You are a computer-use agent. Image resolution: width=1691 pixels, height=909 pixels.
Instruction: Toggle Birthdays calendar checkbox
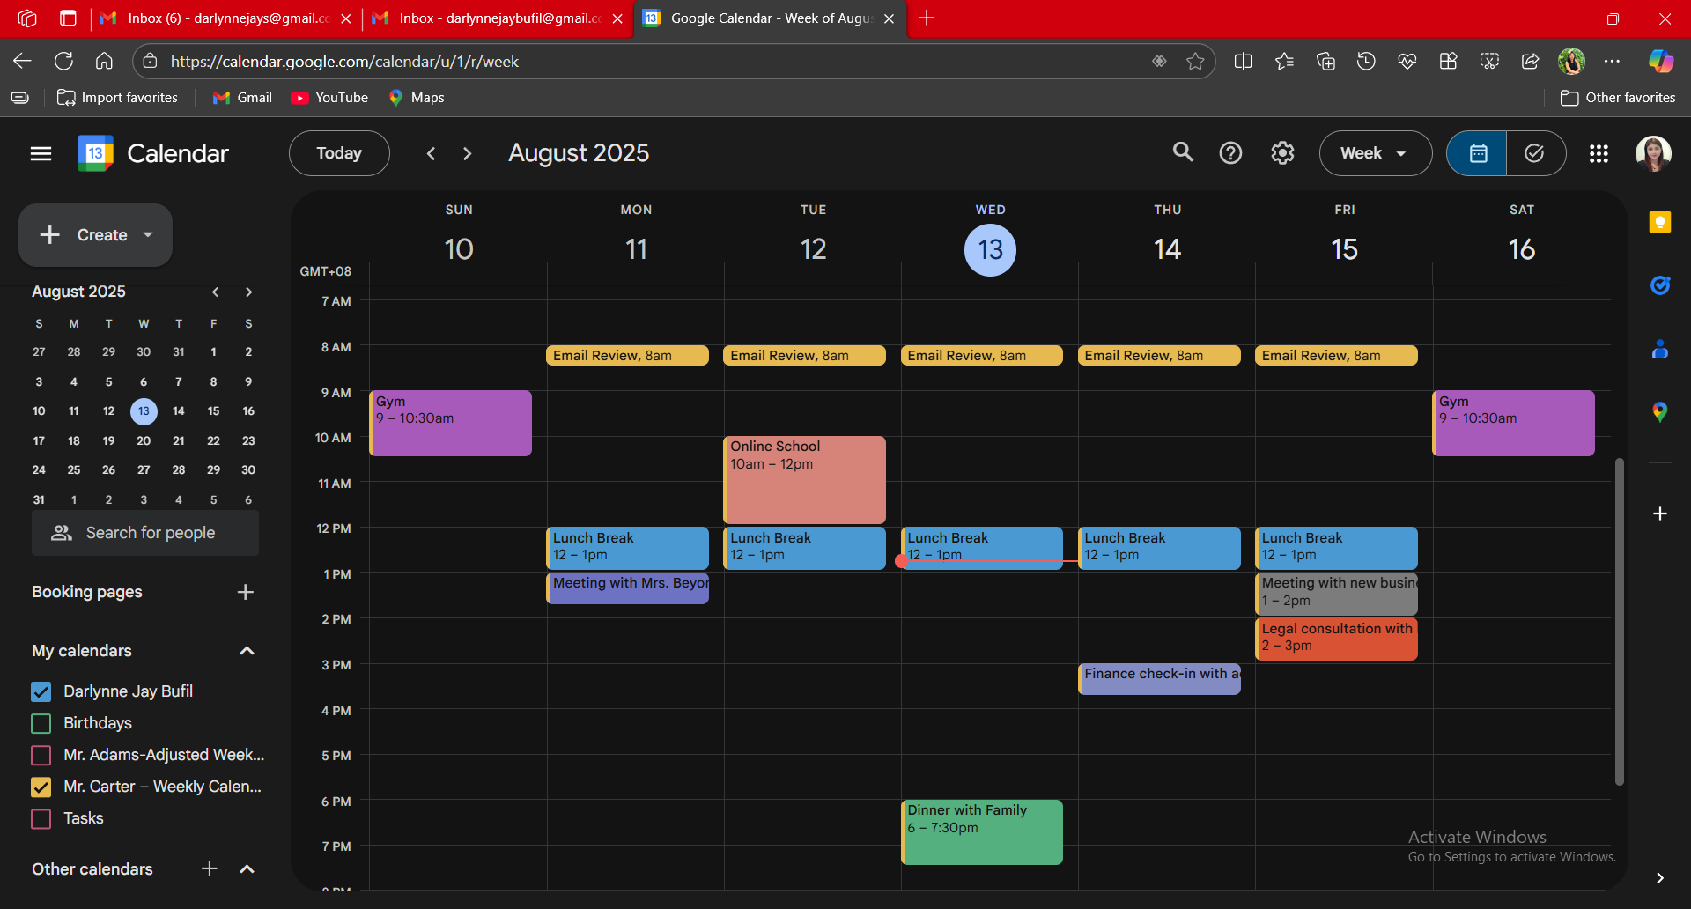click(41, 723)
